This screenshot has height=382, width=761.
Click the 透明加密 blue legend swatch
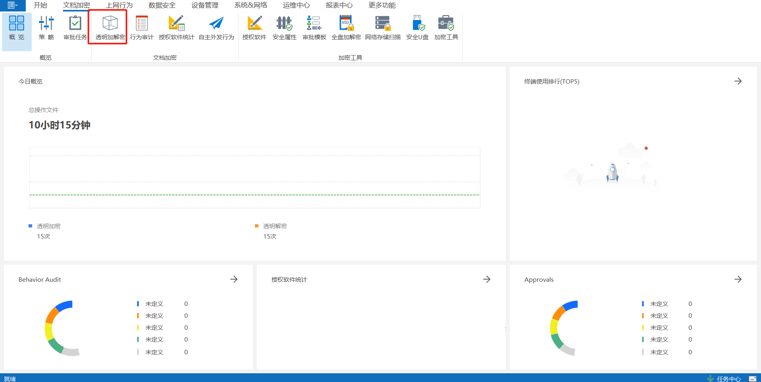30,226
